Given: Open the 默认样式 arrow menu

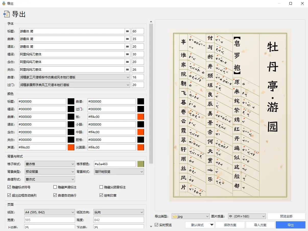Looking at the screenshot, I should pyautogui.click(x=212, y=225).
